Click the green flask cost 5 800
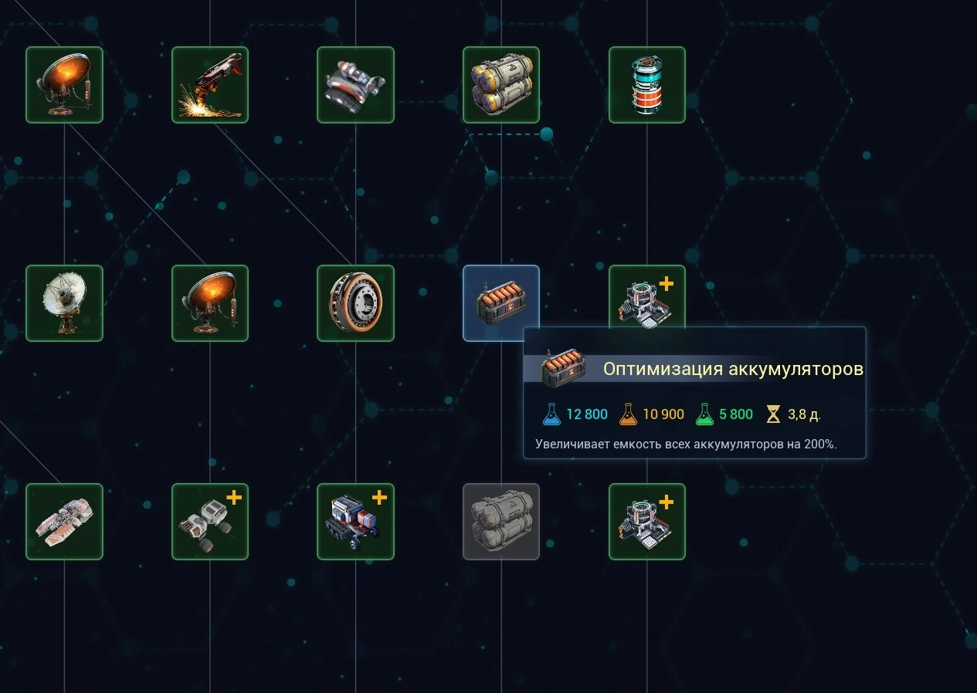977x693 pixels. pos(724,414)
